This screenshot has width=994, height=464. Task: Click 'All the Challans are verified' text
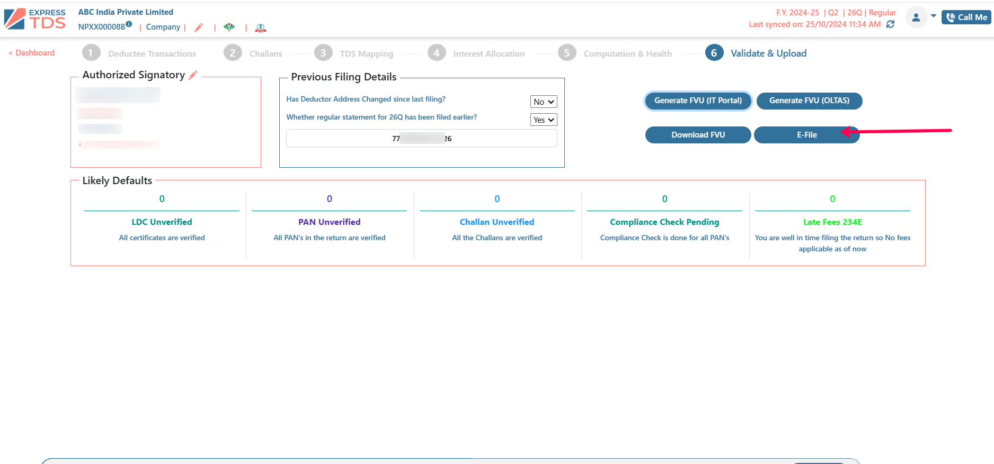click(497, 238)
